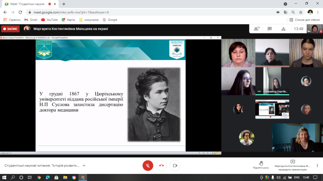Open the YouTube bookmark
Screen dimensions: 323x181
pos(49,20)
